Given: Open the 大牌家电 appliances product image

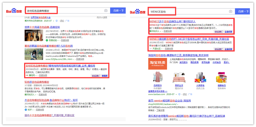Looking at the screenshot, I should pos(200,77).
